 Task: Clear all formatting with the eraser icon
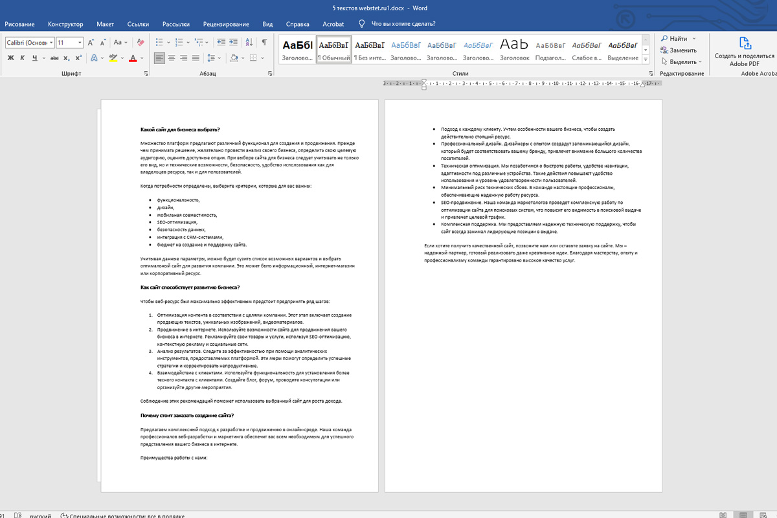(x=141, y=42)
